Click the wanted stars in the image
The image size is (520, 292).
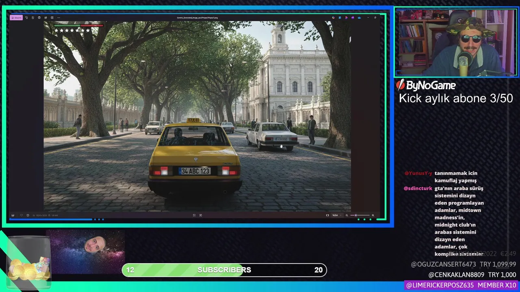[x=72, y=30]
